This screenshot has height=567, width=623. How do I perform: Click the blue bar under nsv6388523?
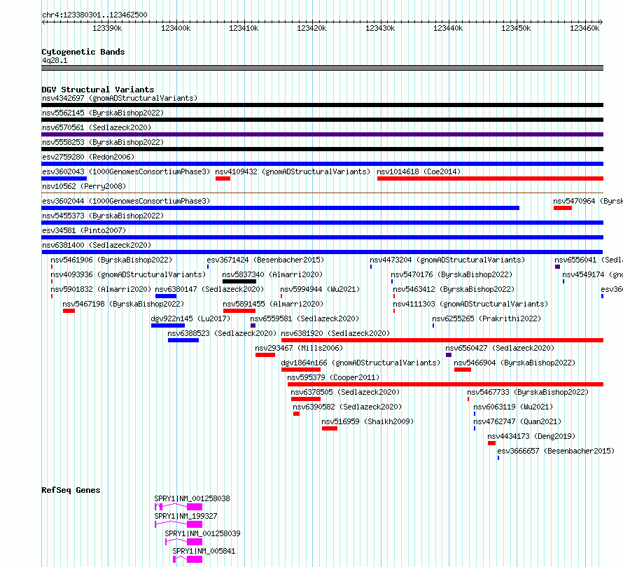point(183,340)
